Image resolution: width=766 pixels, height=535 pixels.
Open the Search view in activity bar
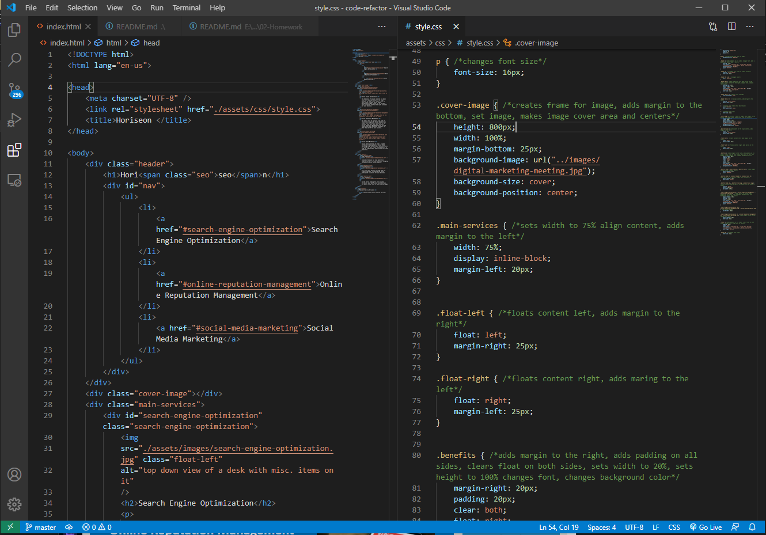(14, 59)
